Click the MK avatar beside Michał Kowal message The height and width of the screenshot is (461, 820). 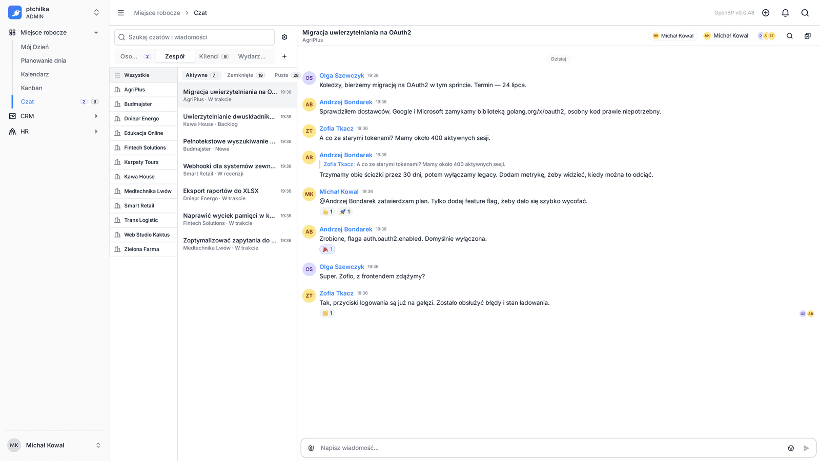(309, 195)
